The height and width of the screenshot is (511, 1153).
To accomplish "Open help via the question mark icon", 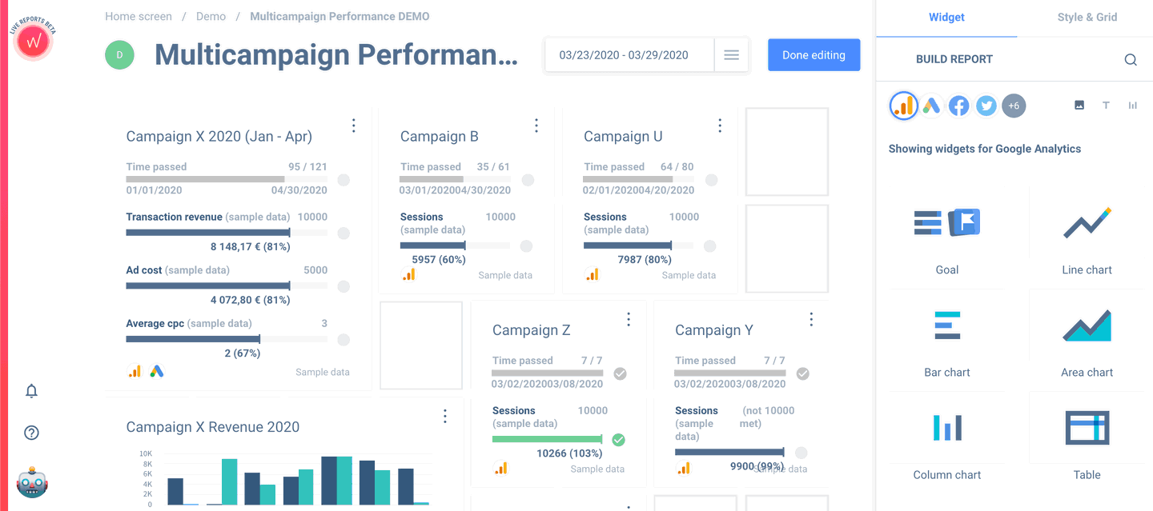I will coord(31,432).
